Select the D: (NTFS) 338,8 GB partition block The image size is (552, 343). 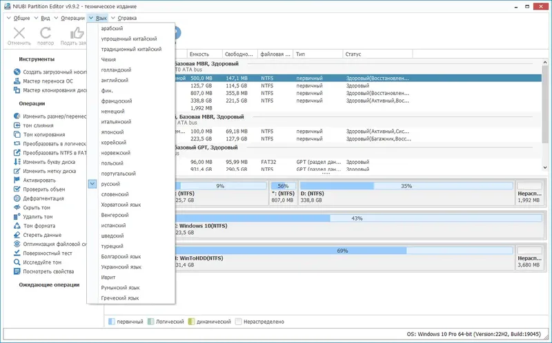click(406, 193)
